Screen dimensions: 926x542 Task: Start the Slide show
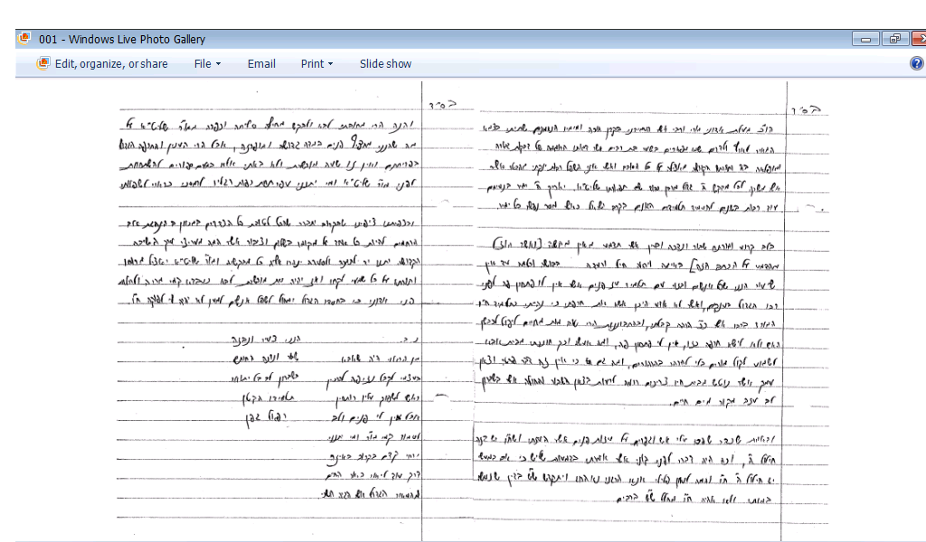point(385,64)
